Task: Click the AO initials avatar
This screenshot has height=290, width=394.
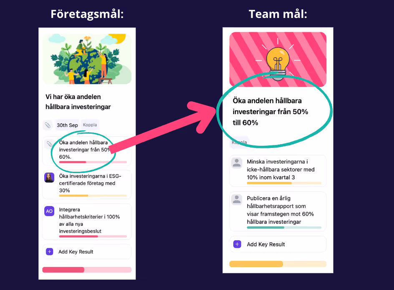Action: tap(49, 211)
